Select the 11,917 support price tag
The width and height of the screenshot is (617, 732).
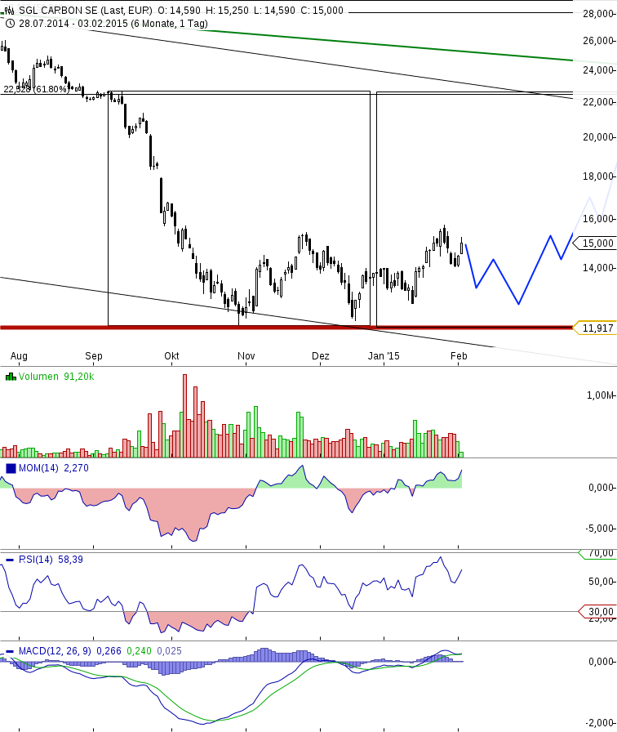point(594,328)
